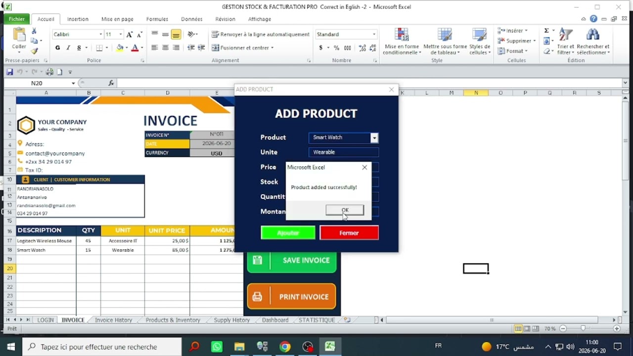Toggle bold (G) formatting
633x356 pixels.
pyautogui.click(x=57, y=48)
